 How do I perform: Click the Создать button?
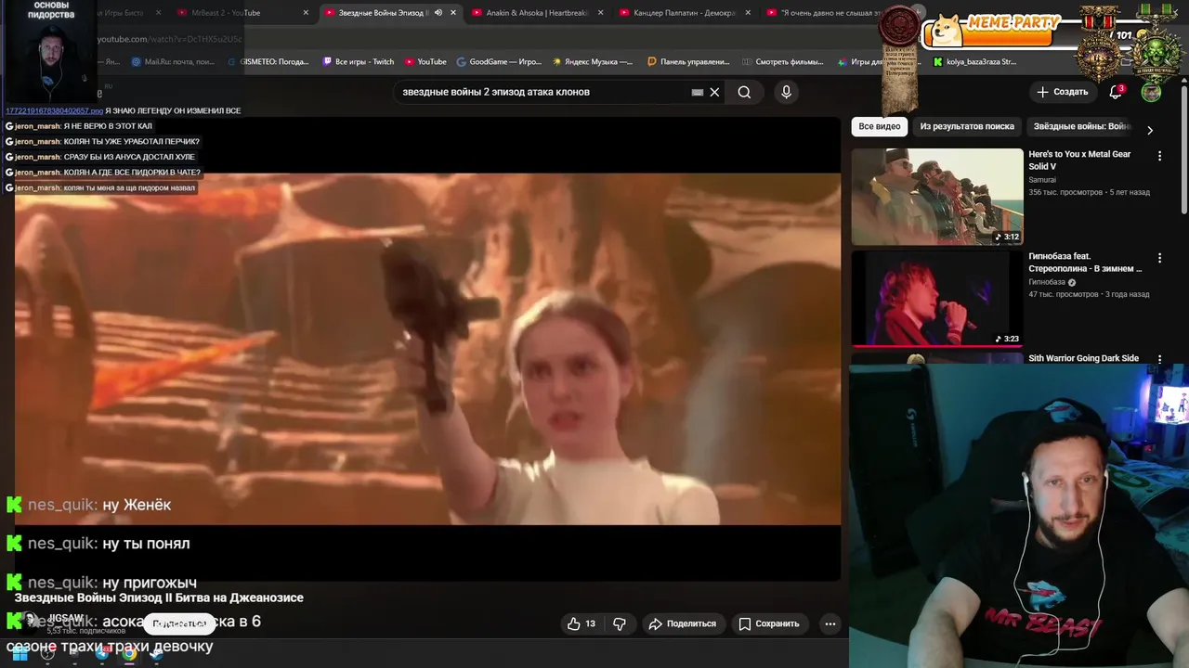point(1062,92)
